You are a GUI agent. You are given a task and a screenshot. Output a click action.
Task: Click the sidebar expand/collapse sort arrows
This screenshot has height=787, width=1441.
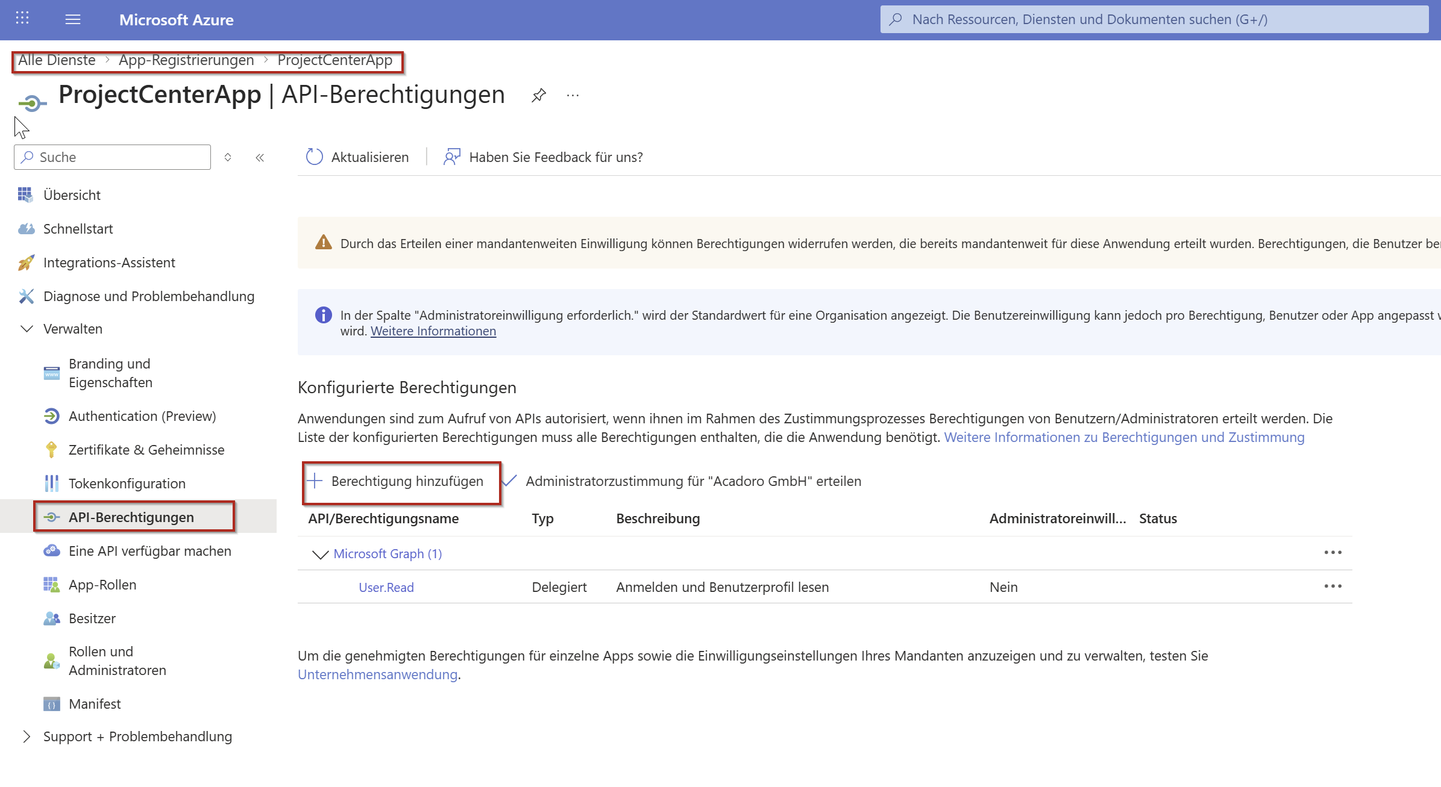click(x=228, y=157)
